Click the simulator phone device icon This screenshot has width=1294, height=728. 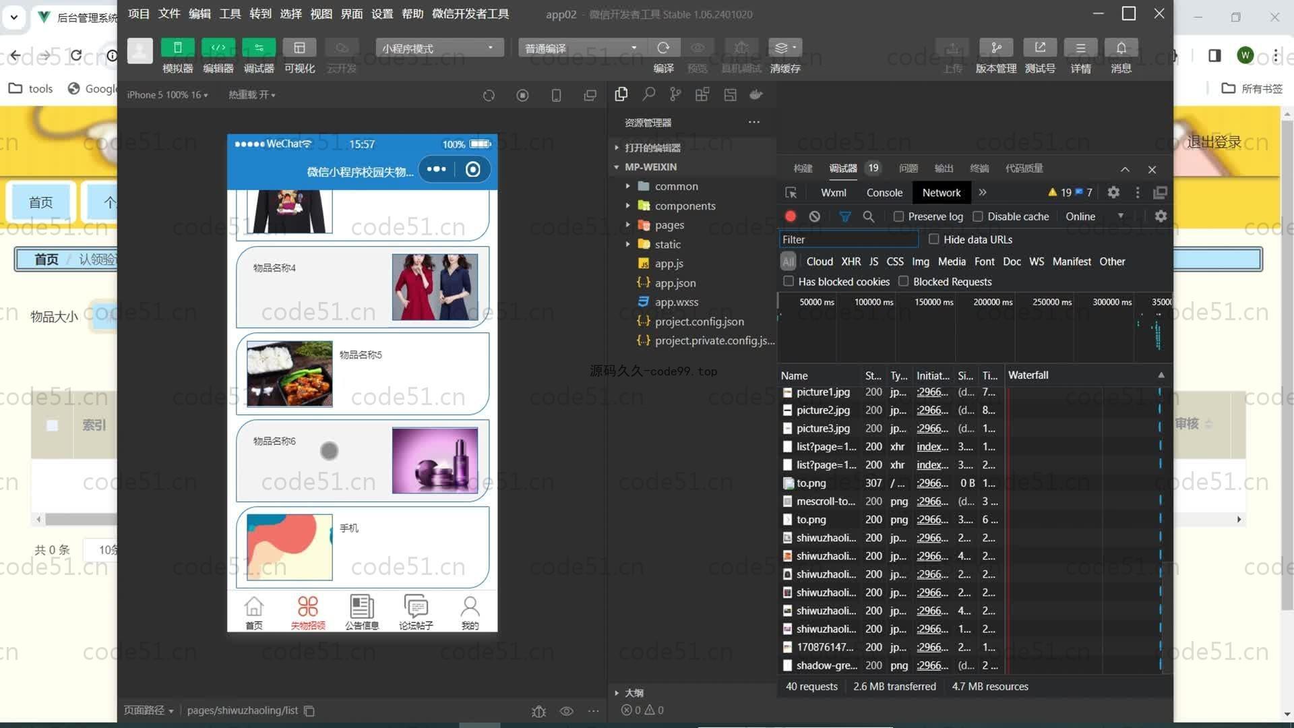click(x=556, y=95)
